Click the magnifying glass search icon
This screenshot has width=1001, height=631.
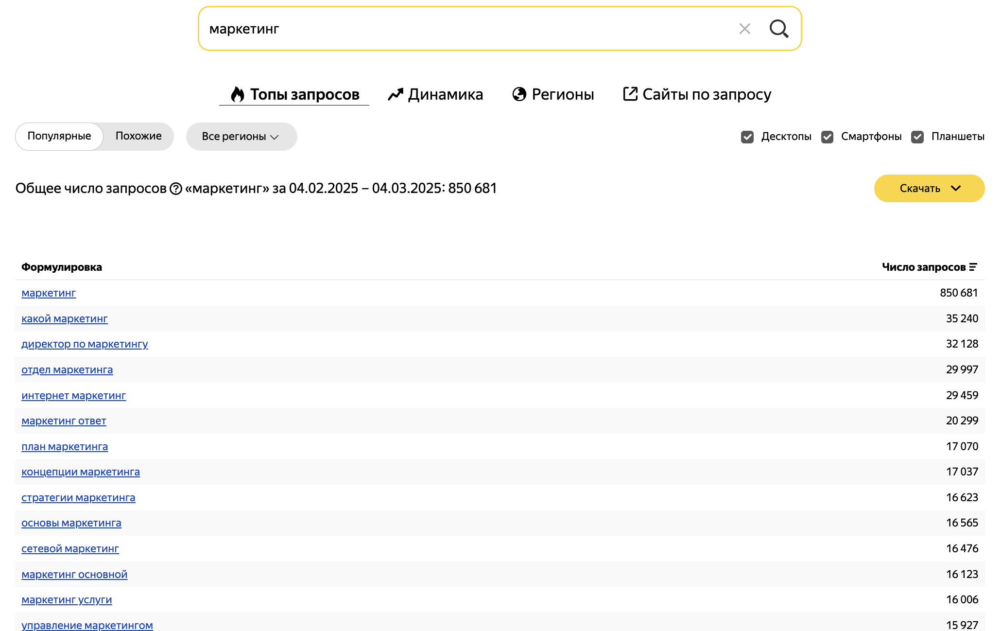coord(778,29)
